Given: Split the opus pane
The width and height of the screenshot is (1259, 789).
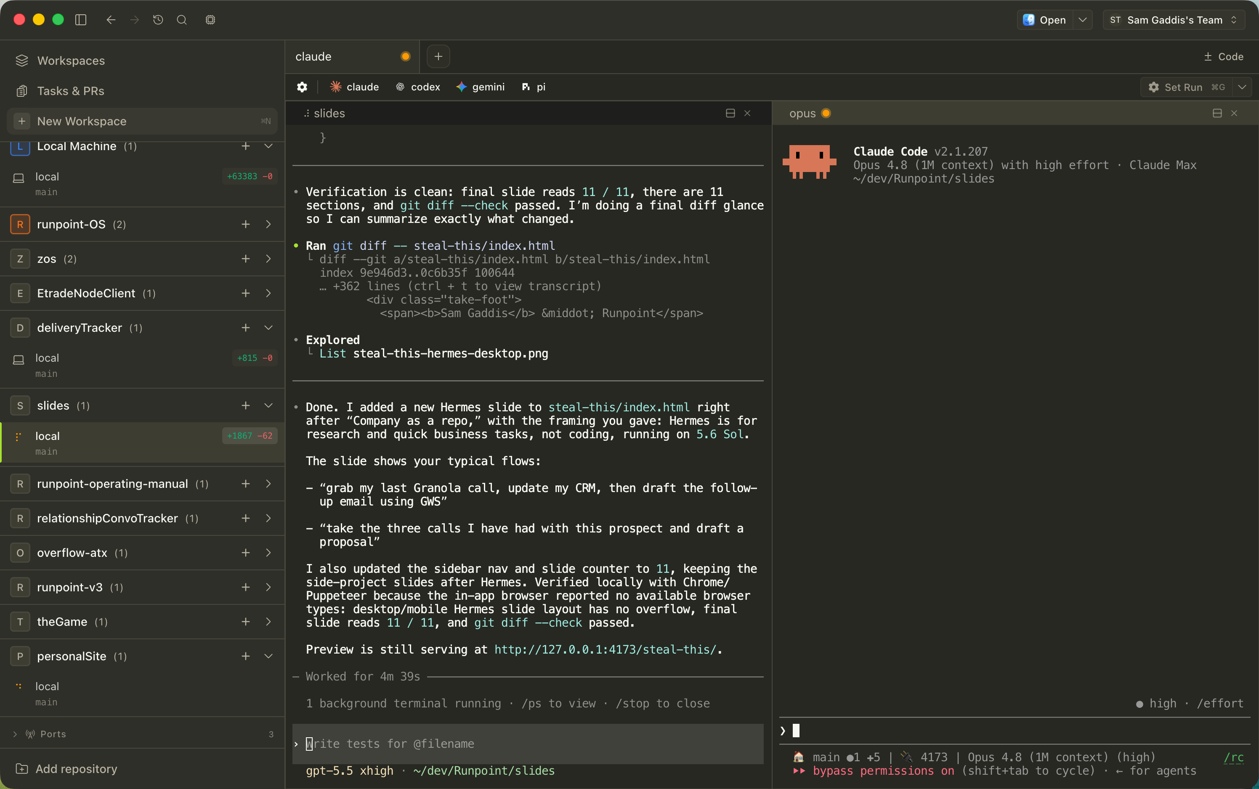Looking at the screenshot, I should [x=1217, y=113].
